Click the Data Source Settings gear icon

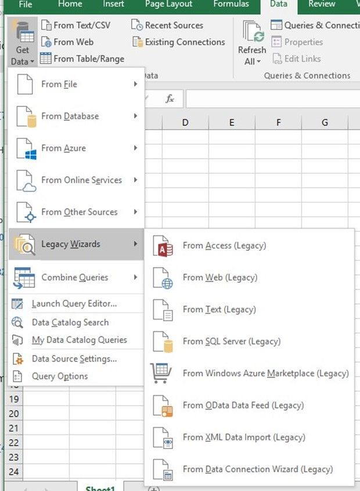click(x=18, y=359)
